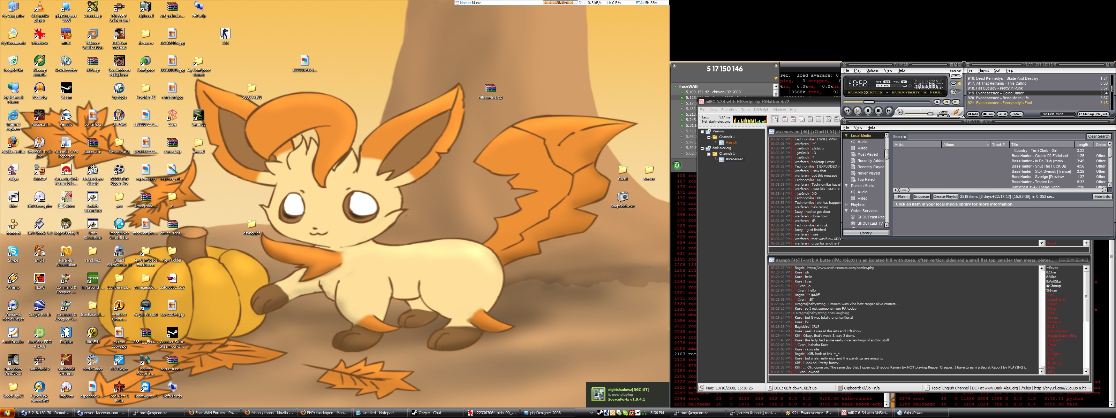Click the Clear Search button
1116x418 pixels.
click(1100, 136)
